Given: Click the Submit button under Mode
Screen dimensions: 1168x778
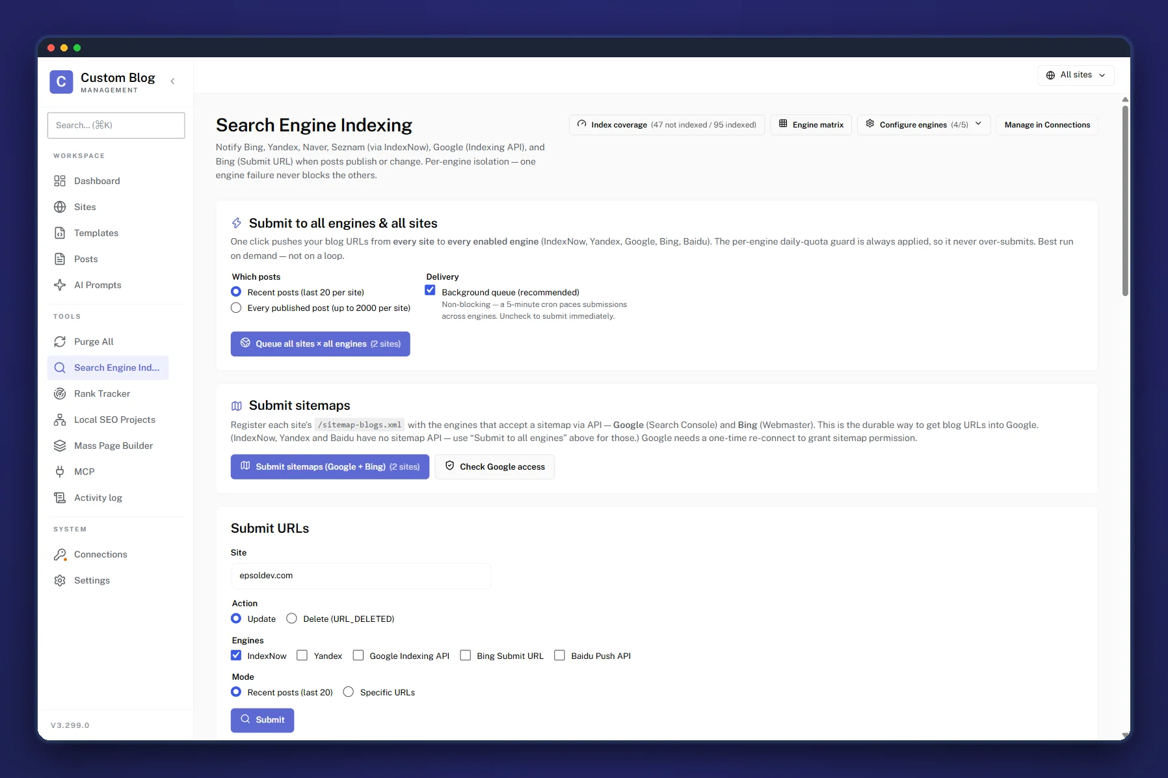Looking at the screenshot, I should click(x=262, y=720).
